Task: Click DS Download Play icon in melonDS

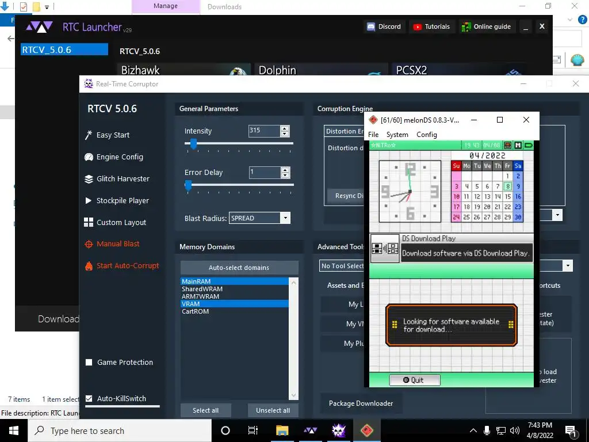Action: coord(385,249)
